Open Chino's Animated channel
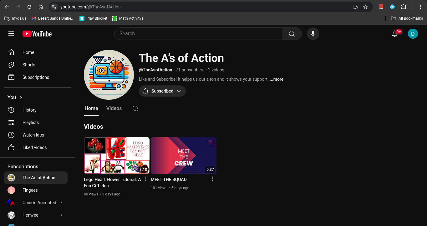 (x=36, y=203)
